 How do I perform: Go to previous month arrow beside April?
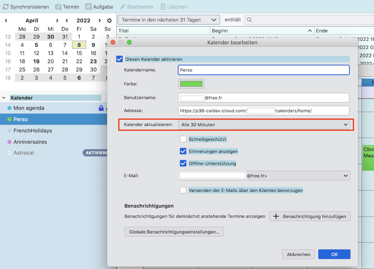6,21
